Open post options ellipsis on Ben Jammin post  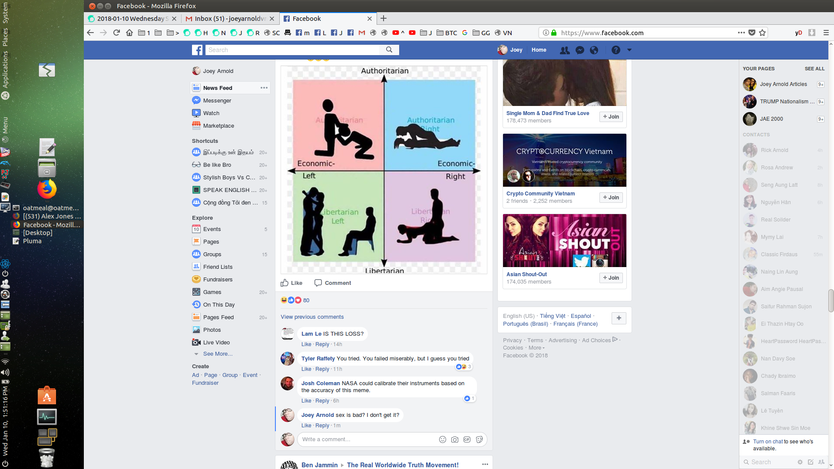pos(485,464)
